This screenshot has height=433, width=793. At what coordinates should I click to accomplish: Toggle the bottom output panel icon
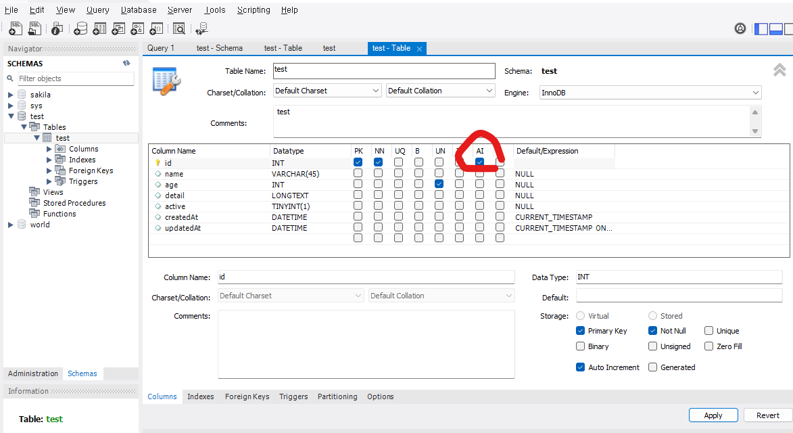point(776,29)
